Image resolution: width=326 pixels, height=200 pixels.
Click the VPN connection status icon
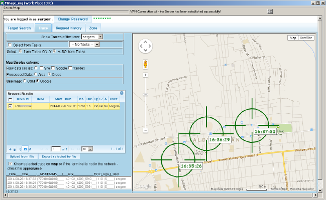point(270,12)
